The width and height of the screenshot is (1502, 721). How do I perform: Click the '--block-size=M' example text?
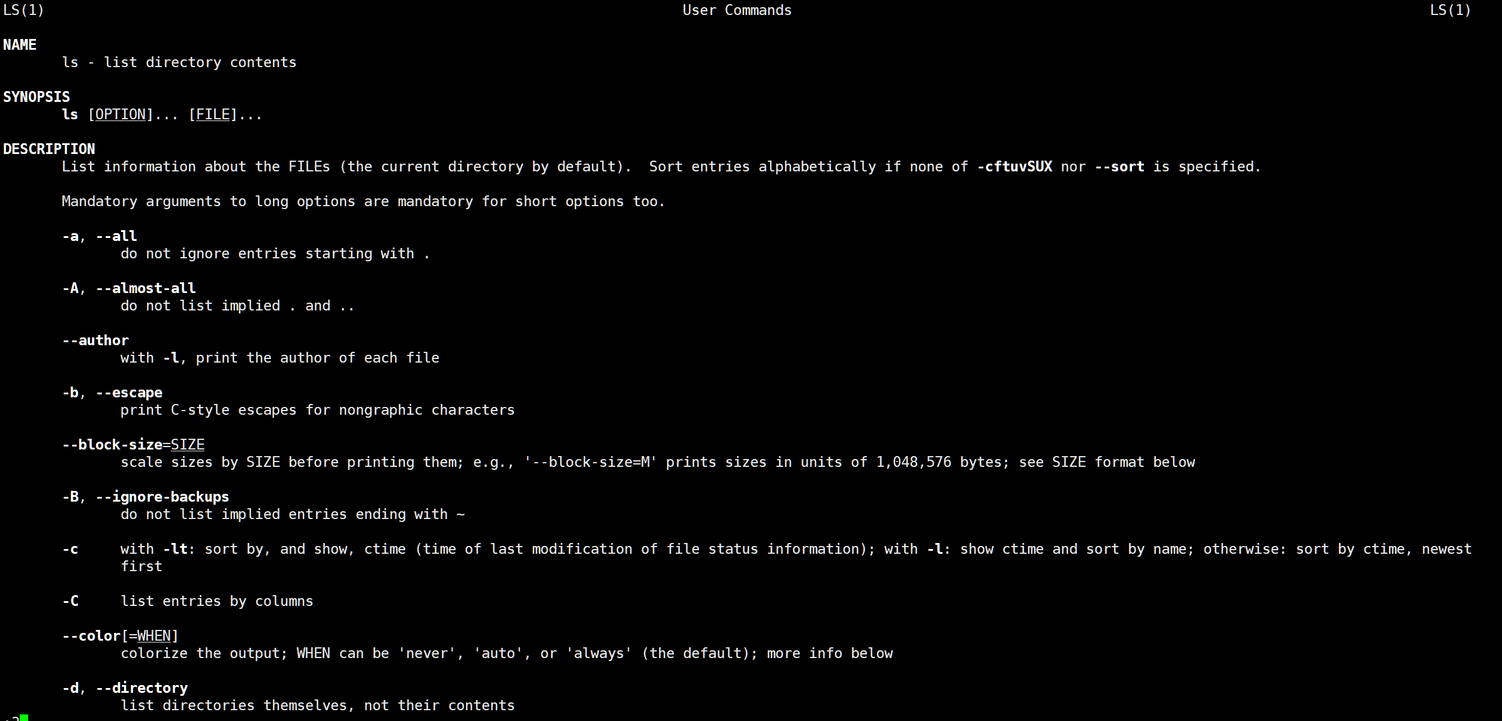coord(591,462)
